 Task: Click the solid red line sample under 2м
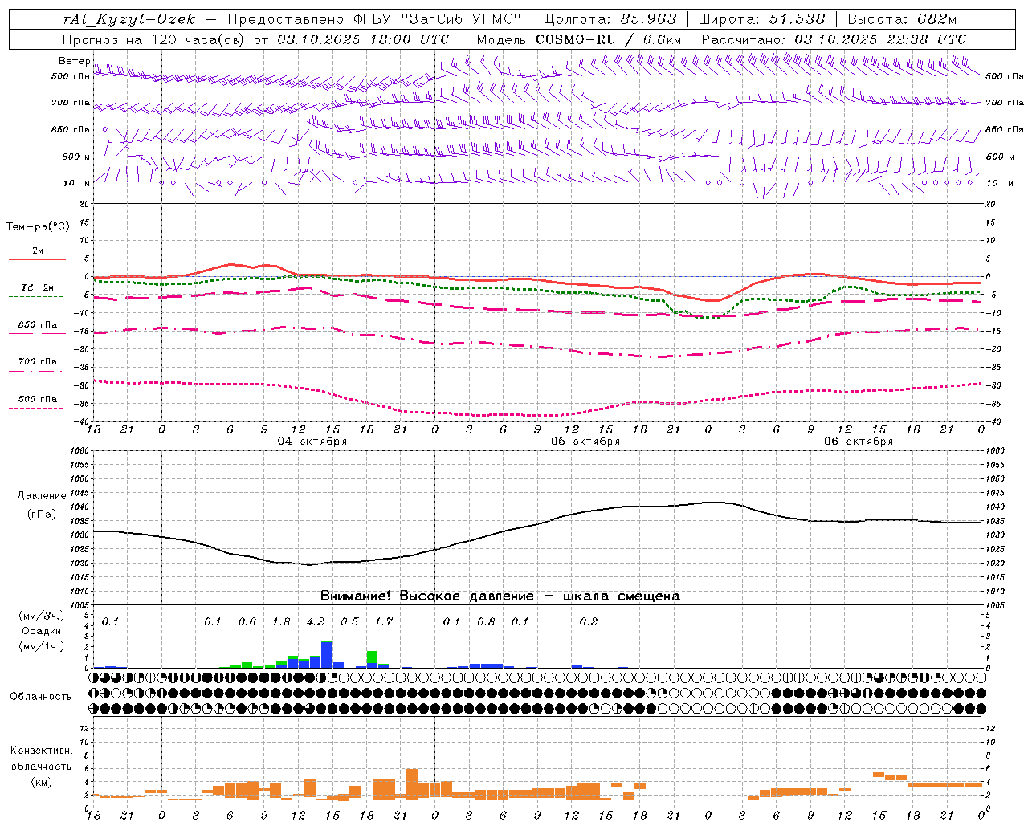point(37,259)
